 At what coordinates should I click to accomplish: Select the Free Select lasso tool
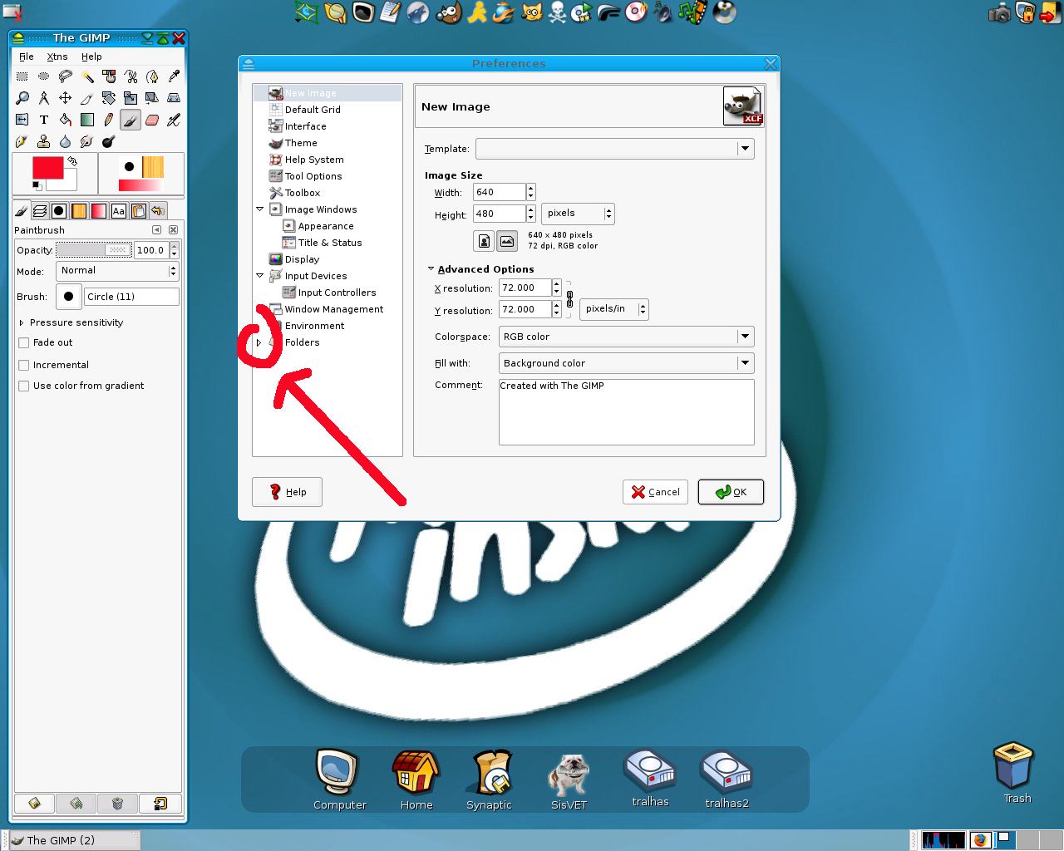pyautogui.click(x=66, y=76)
